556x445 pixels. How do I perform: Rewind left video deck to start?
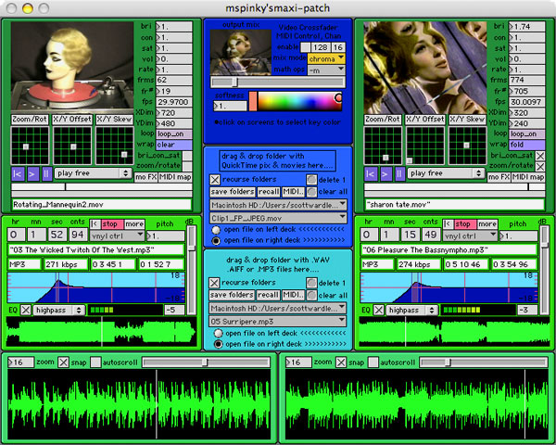[18, 173]
